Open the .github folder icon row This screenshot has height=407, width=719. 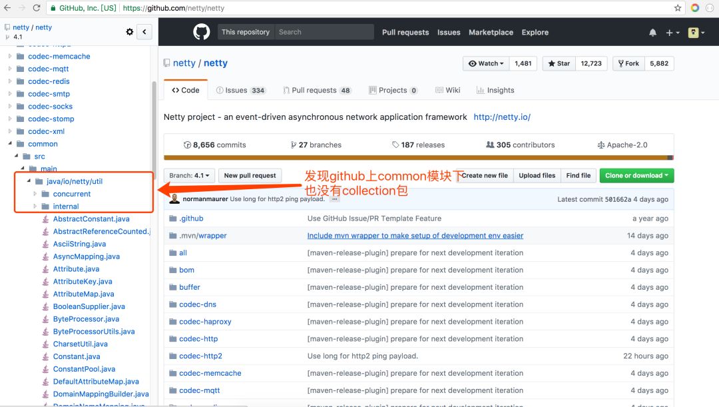tap(173, 218)
